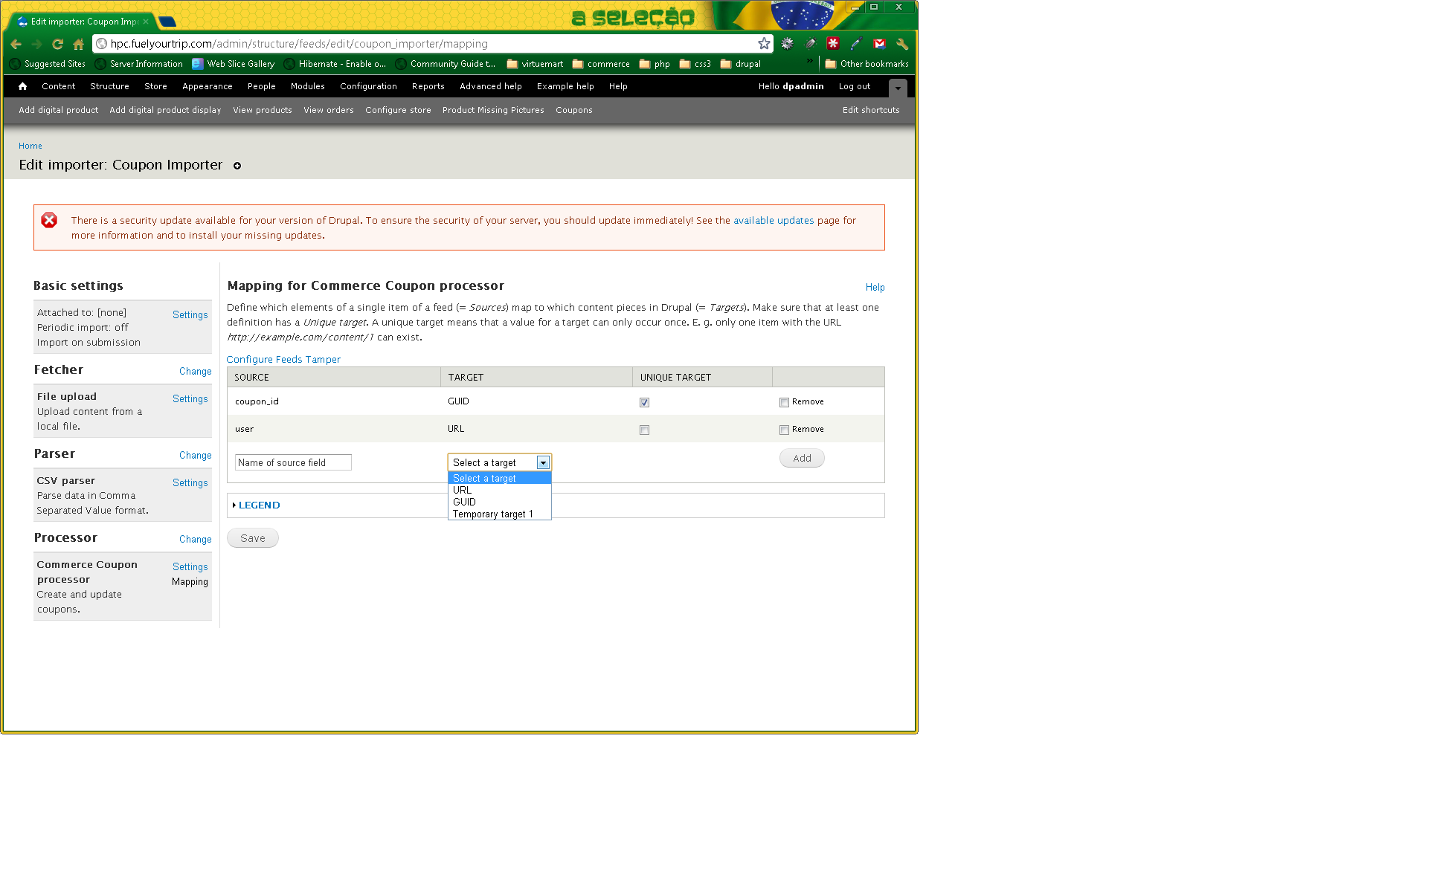The height and width of the screenshot is (892, 1434).
Task: Uncheck unique target for coupon_id
Action: pyautogui.click(x=644, y=402)
